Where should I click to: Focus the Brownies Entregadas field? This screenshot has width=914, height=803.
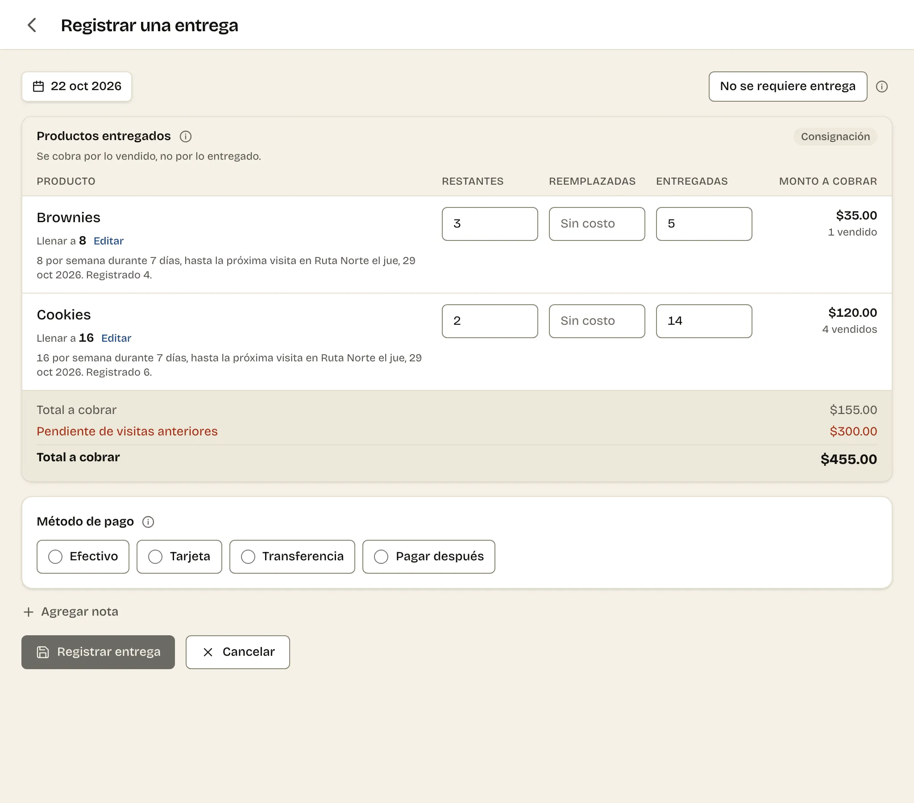point(704,224)
